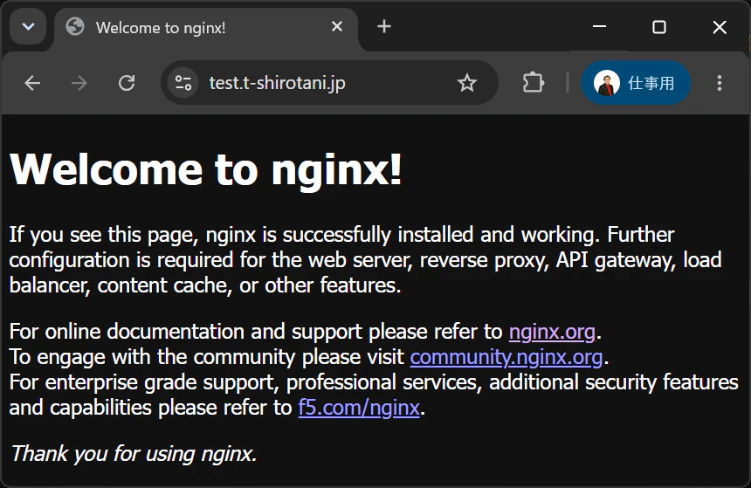Minimize the browser window
Screen dimensions: 751x488
tap(600, 27)
